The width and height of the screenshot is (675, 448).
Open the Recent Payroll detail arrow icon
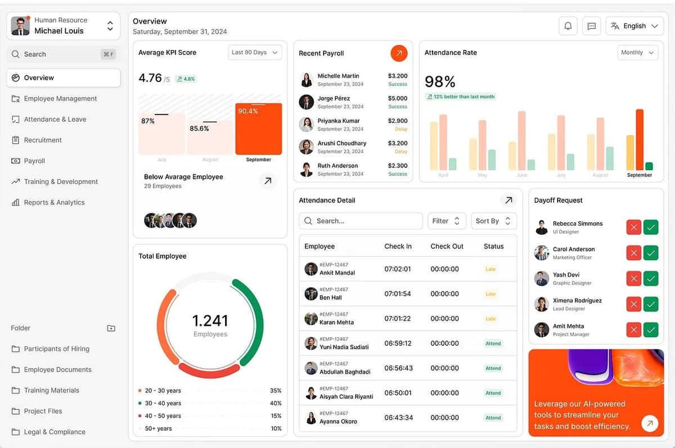click(399, 53)
